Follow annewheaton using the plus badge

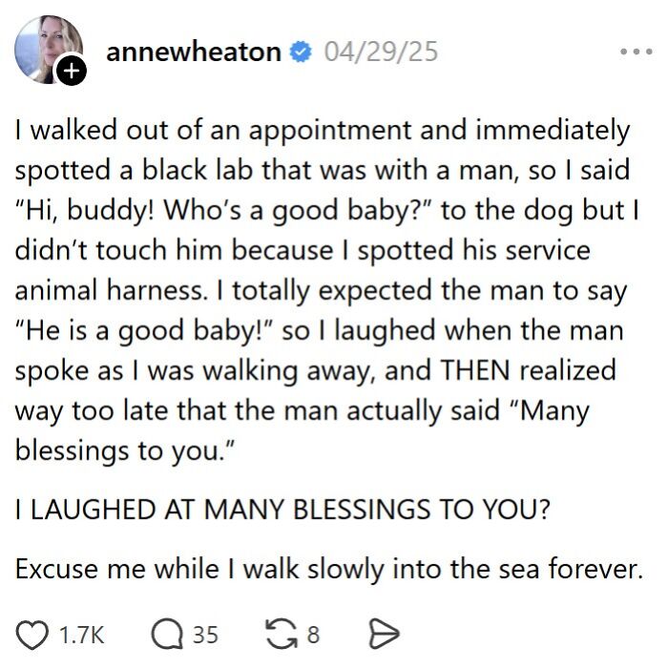[x=72, y=70]
